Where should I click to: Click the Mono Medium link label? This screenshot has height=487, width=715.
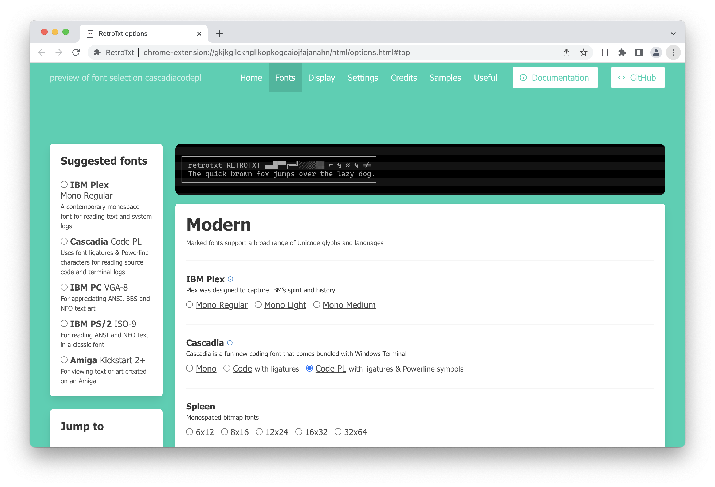349,305
